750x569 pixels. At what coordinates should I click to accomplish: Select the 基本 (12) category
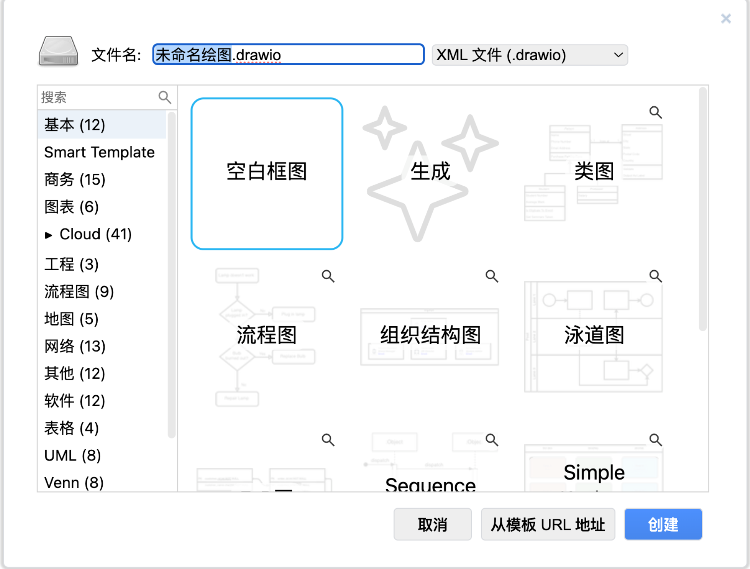(x=75, y=125)
